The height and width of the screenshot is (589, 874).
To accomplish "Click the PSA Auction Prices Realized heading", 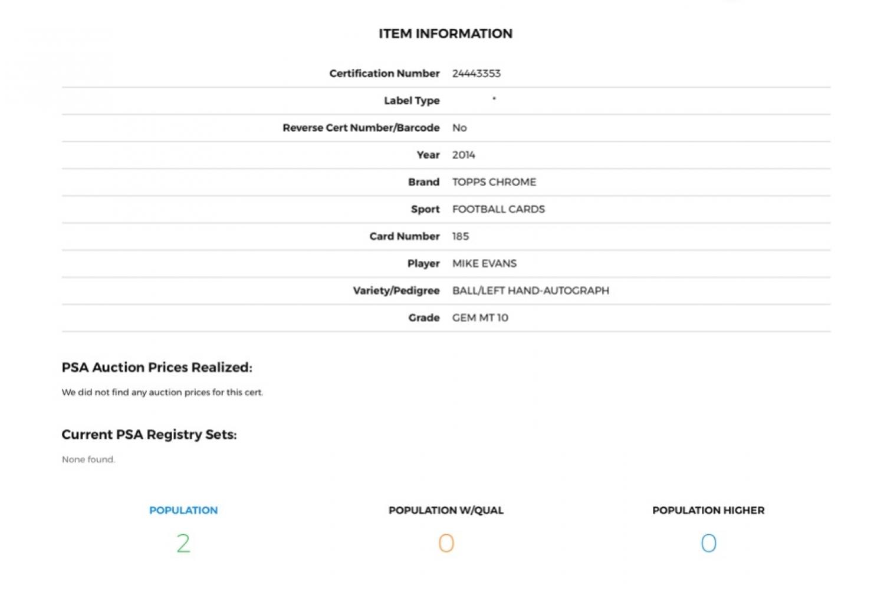I will pos(157,368).
